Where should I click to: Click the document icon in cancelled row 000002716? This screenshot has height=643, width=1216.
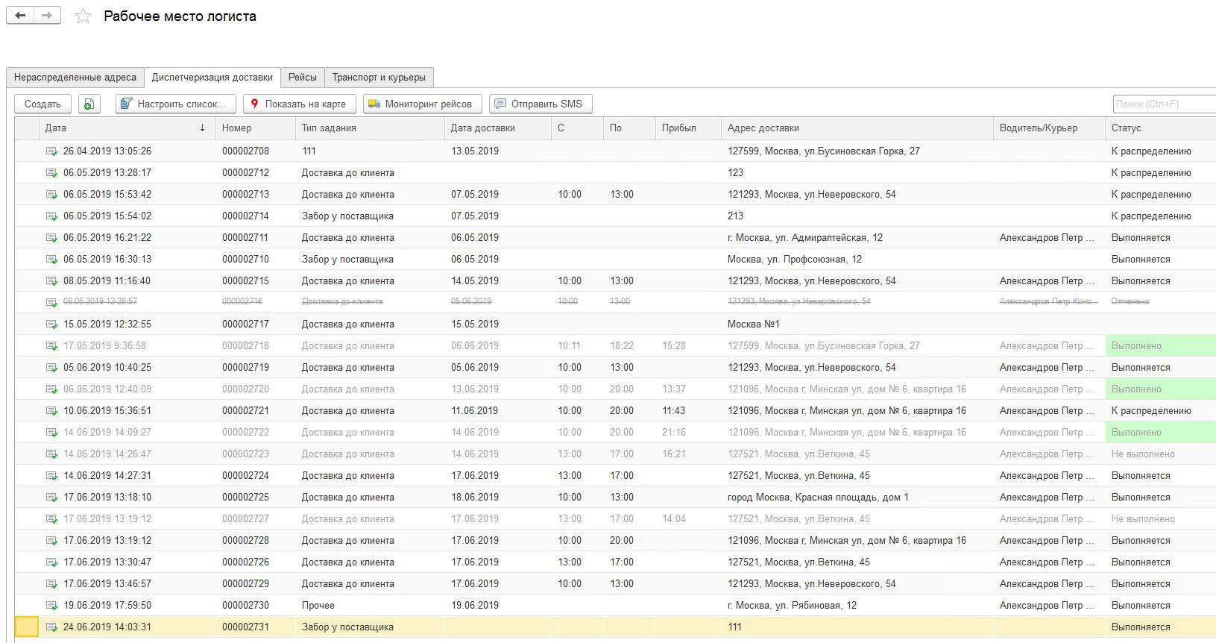51,302
